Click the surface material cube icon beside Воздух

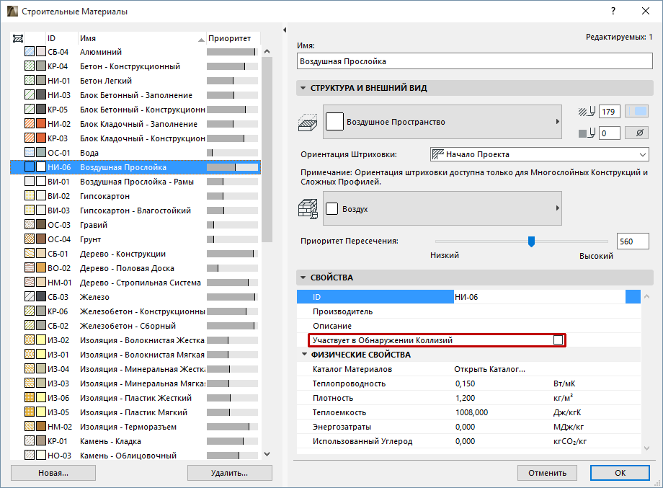309,208
